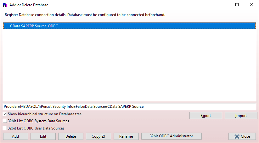Click the application icon in the title bar
This screenshot has width=259, height=143.
pyautogui.click(x=5, y=5)
